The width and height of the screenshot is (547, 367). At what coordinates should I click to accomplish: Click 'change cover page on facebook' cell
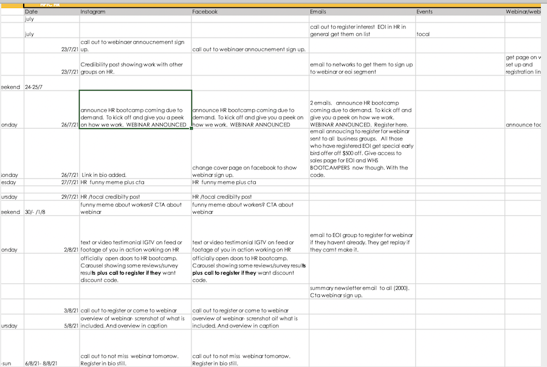click(x=250, y=171)
